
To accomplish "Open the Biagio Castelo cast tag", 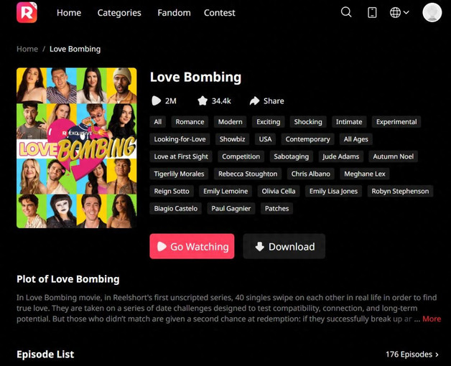I will (175, 208).
